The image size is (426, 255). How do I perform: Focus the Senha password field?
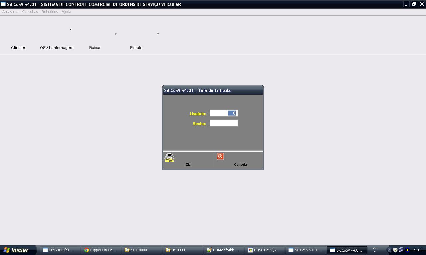[224, 123]
